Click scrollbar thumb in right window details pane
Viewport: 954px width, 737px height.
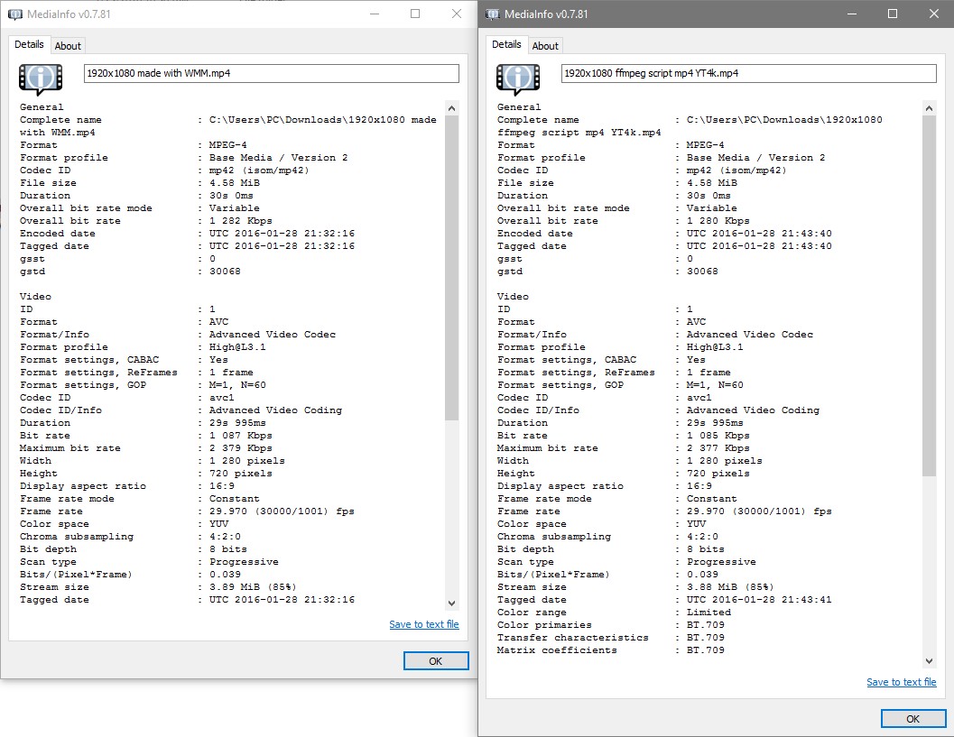pos(929,296)
